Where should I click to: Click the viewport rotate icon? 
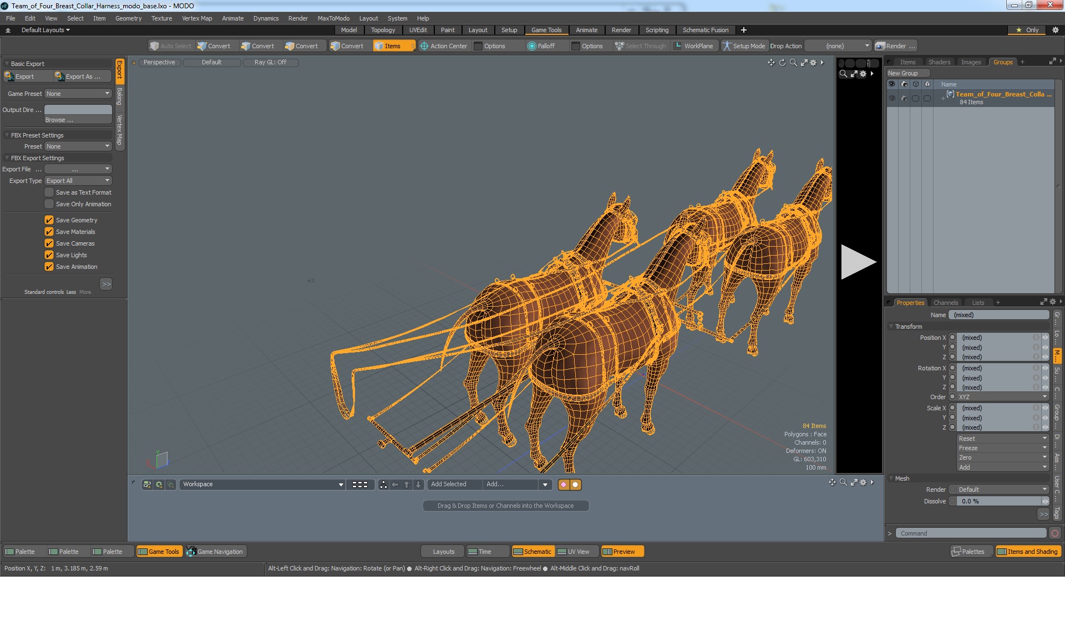(782, 63)
